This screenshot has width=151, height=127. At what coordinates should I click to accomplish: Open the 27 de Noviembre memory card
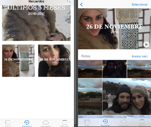(54, 61)
